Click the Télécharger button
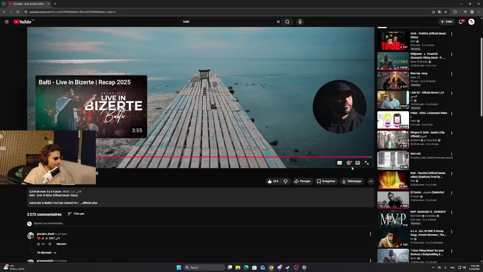This screenshot has height=272, width=483. point(352,181)
